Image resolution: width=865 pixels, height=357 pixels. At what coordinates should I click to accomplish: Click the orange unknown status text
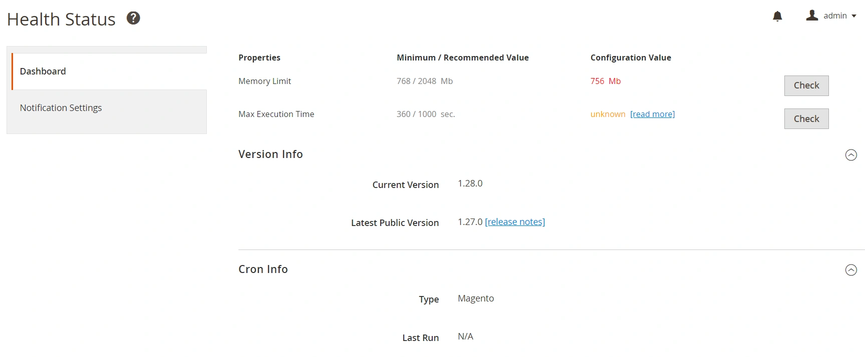[608, 114]
